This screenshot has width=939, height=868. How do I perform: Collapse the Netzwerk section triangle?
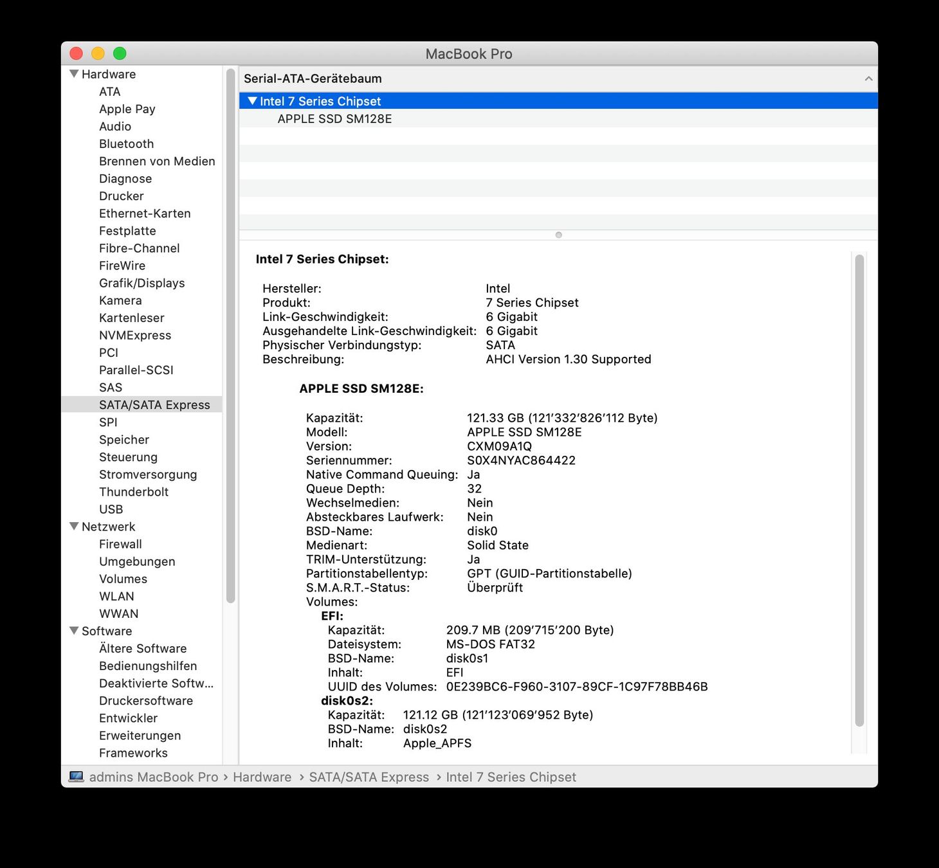[74, 526]
